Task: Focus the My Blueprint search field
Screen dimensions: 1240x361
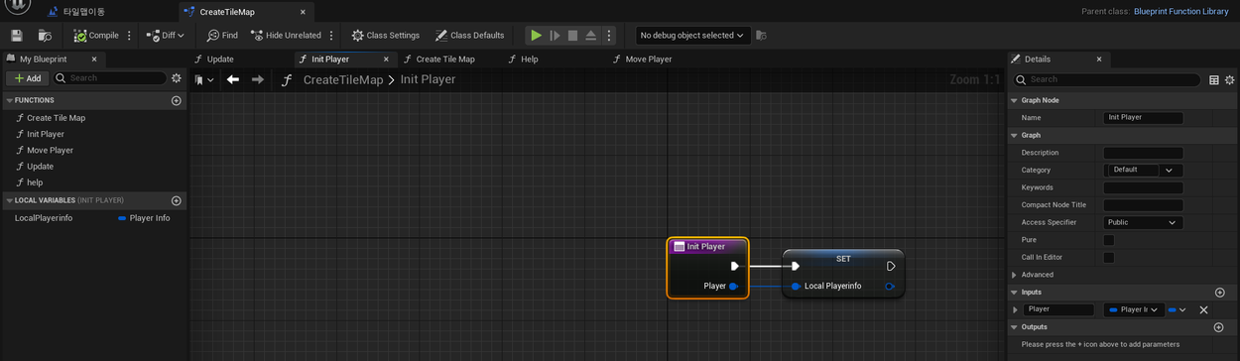Action: coord(109,78)
